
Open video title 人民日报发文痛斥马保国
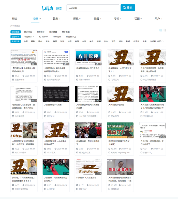click(55, 70)
